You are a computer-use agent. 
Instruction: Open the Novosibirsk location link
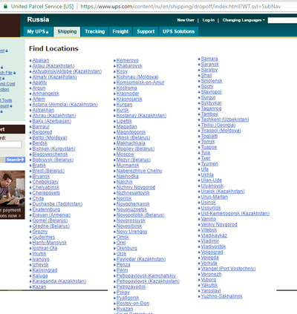point(129,226)
